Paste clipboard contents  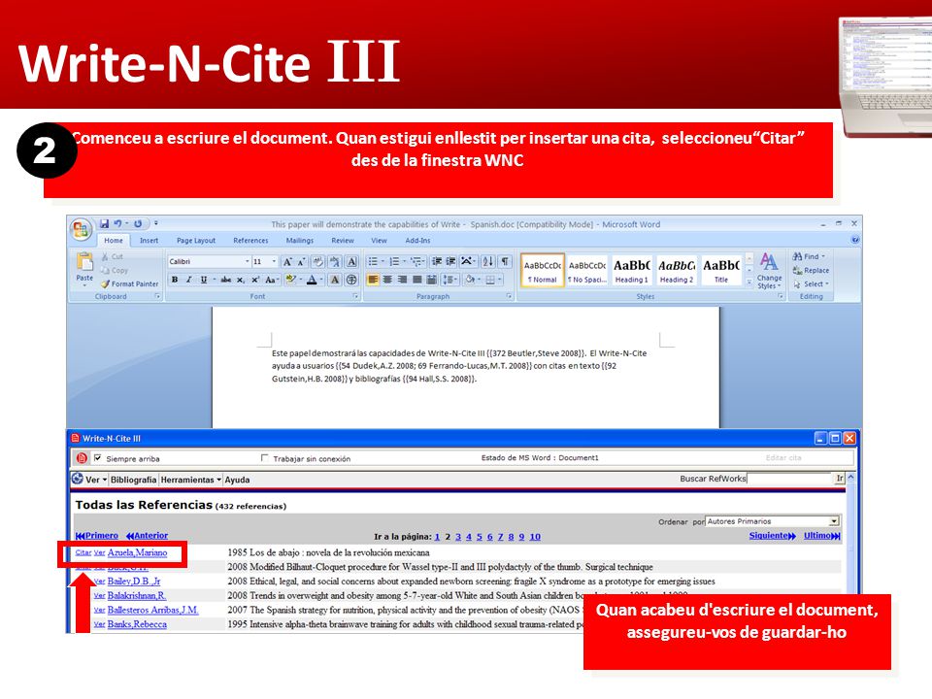point(84,268)
